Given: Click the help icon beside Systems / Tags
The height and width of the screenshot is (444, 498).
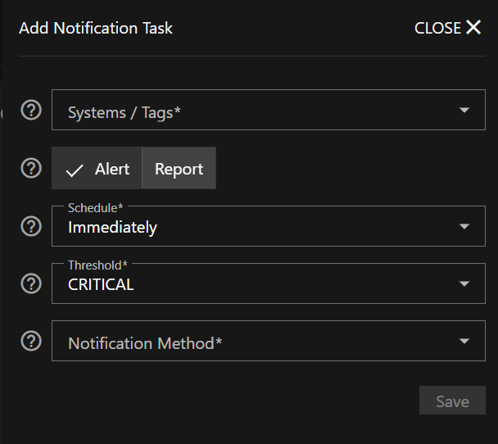Looking at the screenshot, I should tap(31, 111).
